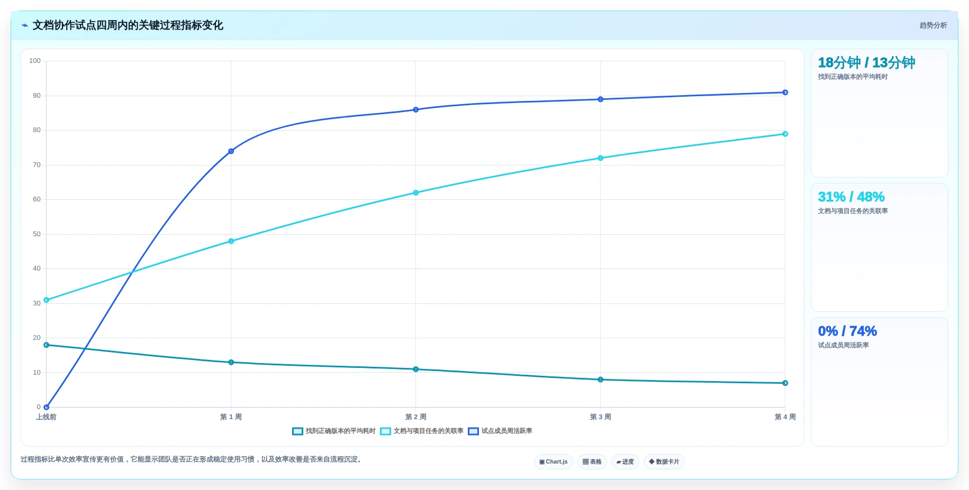This screenshot has height=490, width=969.
Task: Click the dark blue data point at 第 2 周 (86)
Action: pyautogui.click(x=415, y=110)
